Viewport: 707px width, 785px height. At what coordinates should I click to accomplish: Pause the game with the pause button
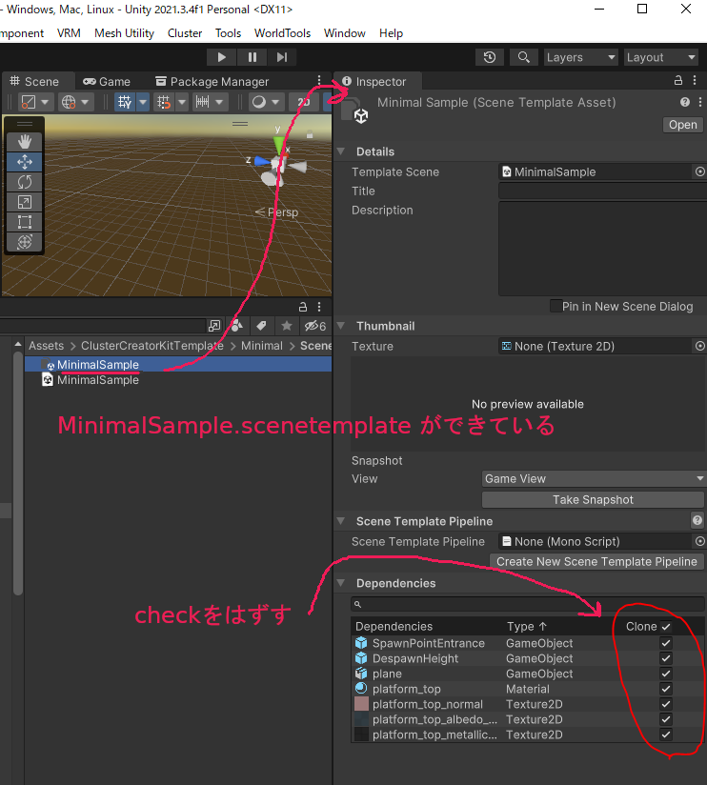(x=252, y=57)
